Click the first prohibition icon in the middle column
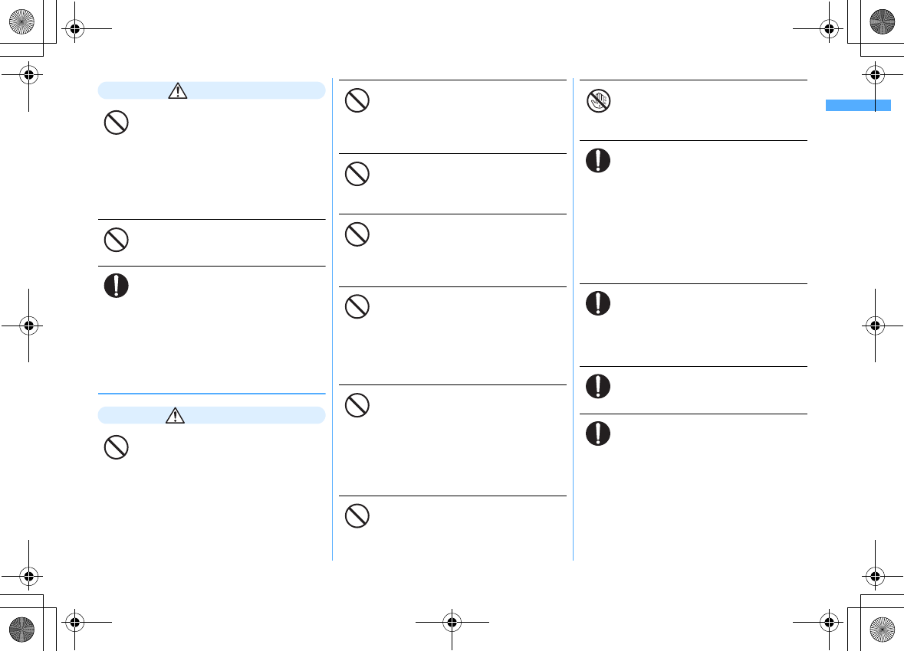 point(357,101)
